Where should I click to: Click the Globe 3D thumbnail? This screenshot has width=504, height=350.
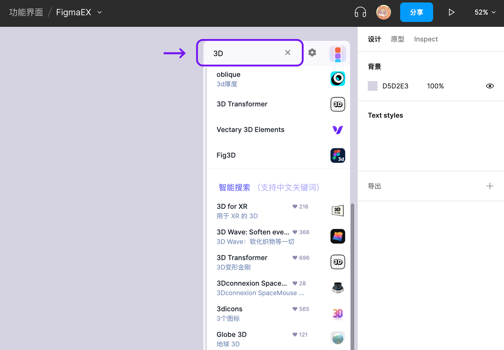[x=338, y=339]
